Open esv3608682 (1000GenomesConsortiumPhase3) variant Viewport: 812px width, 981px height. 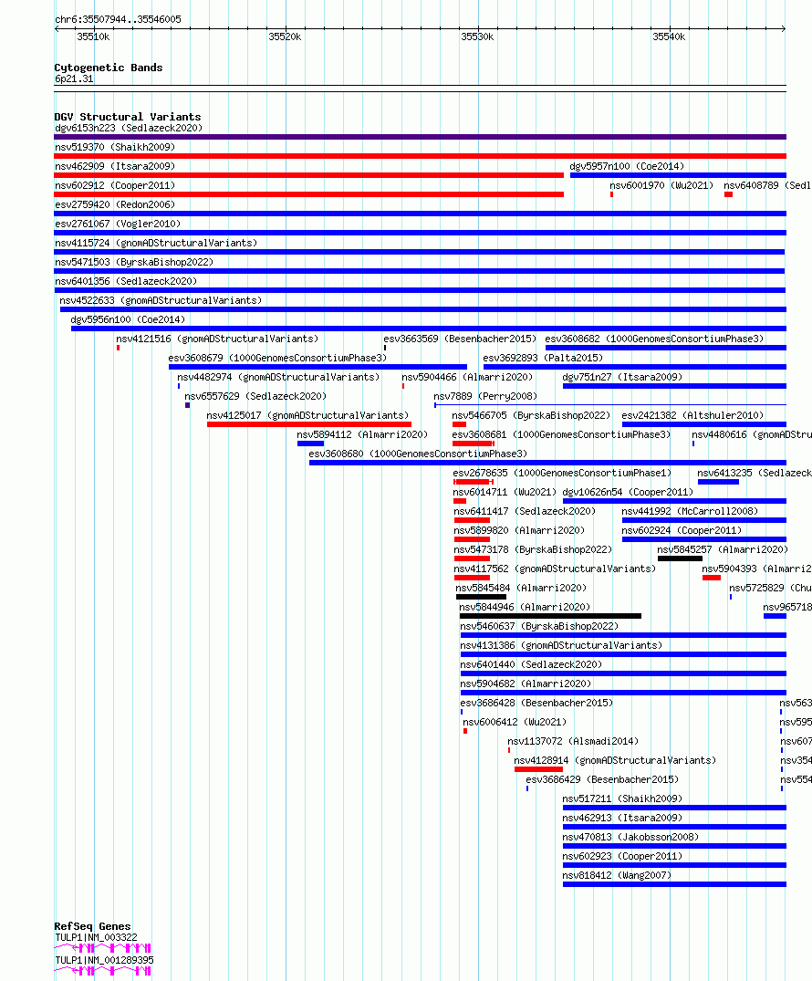tap(654, 339)
